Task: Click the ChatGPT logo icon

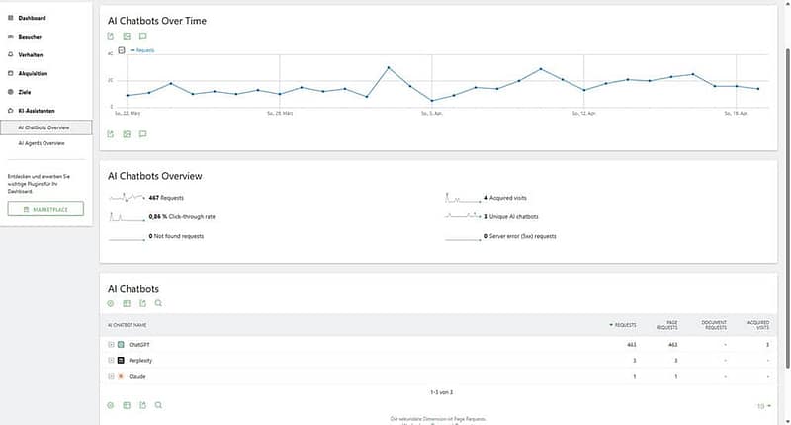Action: (x=121, y=345)
